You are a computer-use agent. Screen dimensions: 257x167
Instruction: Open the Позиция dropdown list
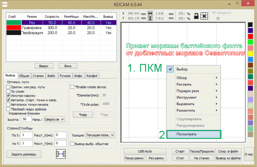(100, 135)
